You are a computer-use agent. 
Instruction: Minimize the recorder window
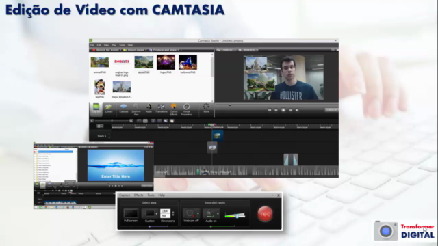point(272,195)
